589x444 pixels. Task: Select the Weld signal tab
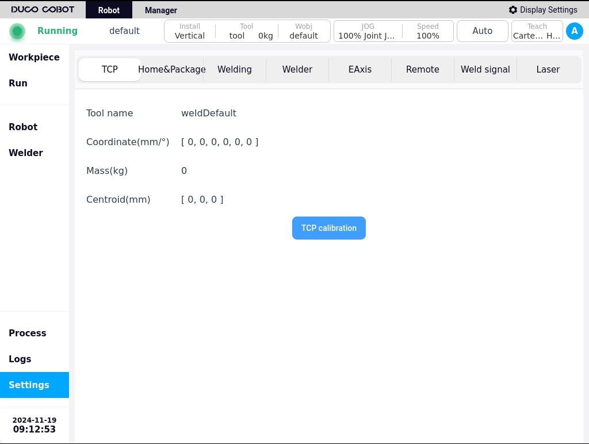[485, 70]
